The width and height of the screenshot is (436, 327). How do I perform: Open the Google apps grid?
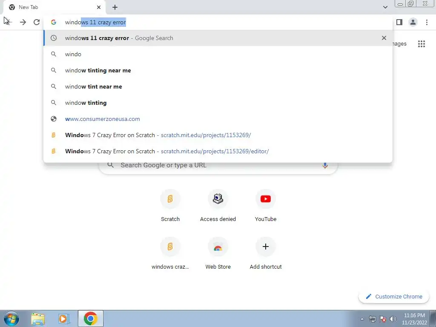pyautogui.click(x=422, y=44)
